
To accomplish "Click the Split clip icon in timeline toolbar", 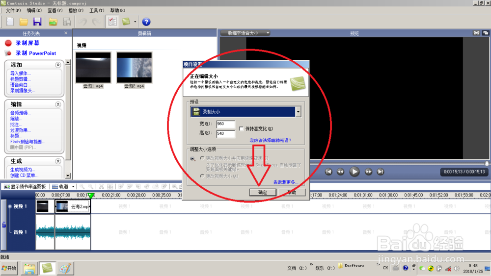I will tap(110, 187).
